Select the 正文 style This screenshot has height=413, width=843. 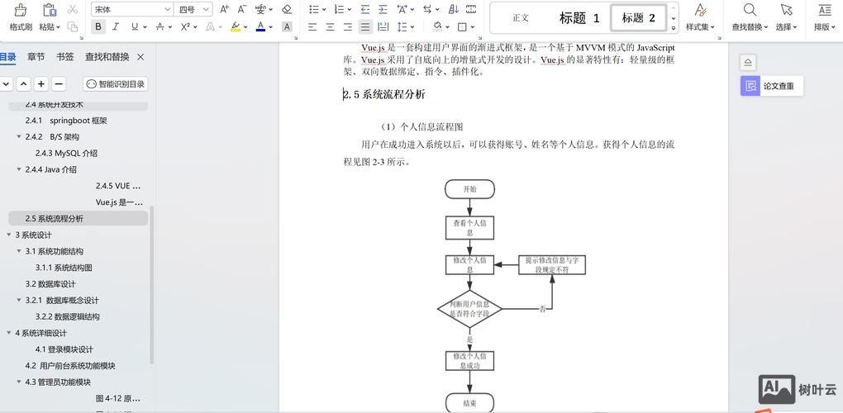(x=521, y=17)
